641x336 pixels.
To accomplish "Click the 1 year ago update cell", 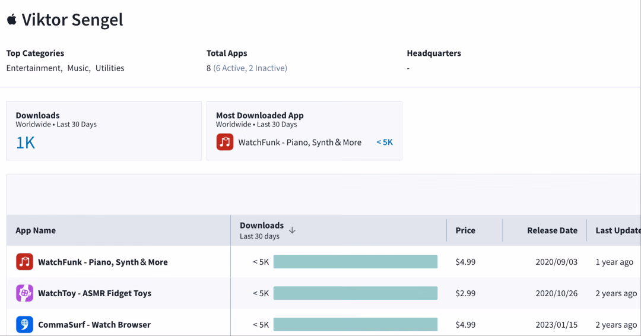I will point(614,262).
